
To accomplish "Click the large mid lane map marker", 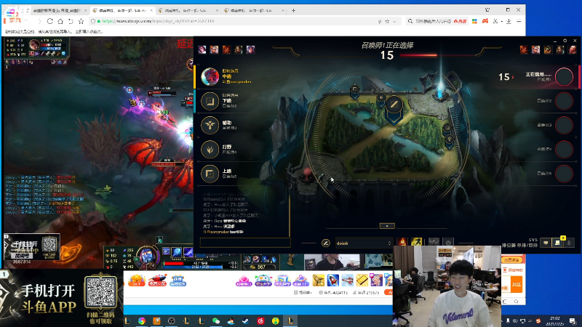I will click(x=394, y=107).
